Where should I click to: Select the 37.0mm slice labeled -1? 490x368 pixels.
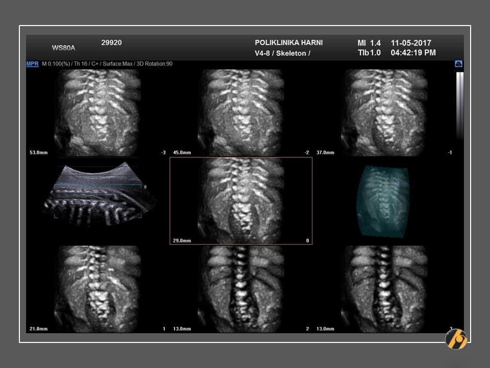pos(384,112)
